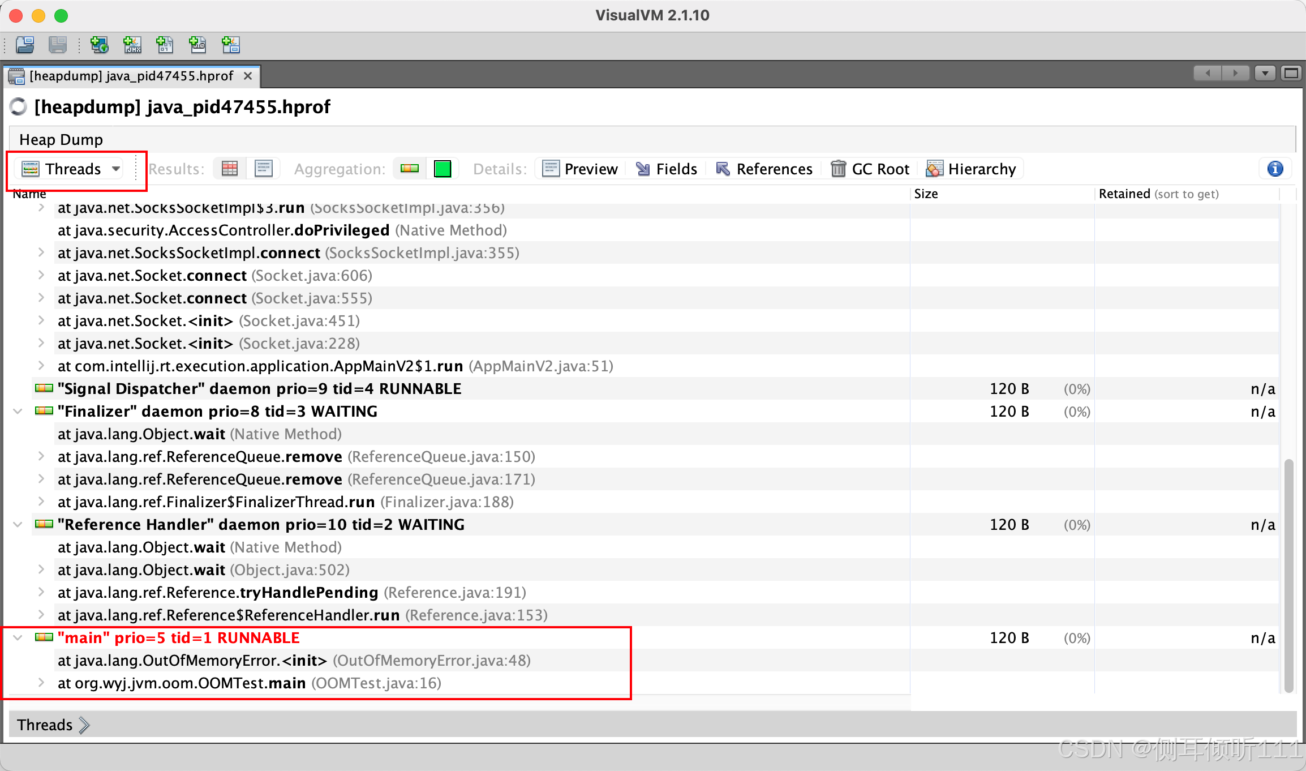Open the tab list dropdown arrow

[x=1265, y=74]
